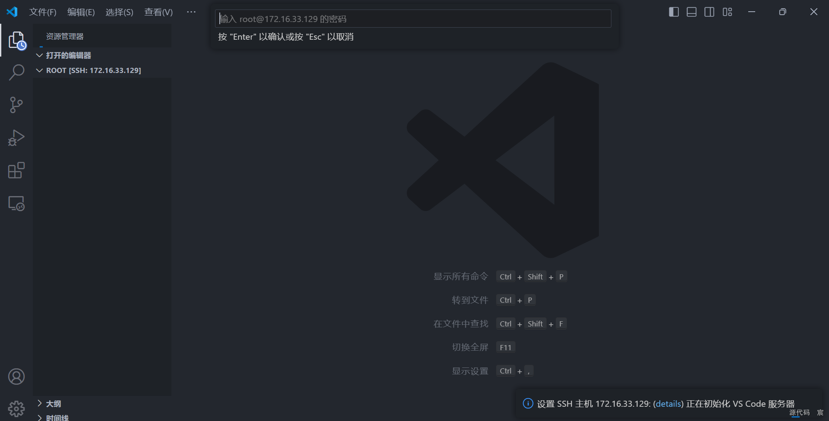Screen dimensions: 829x421
Task: Open the Explorer view icon
Action: (16, 40)
